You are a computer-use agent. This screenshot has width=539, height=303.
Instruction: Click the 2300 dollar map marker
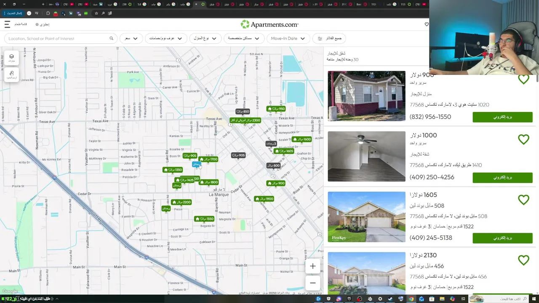pyautogui.click(x=245, y=120)
